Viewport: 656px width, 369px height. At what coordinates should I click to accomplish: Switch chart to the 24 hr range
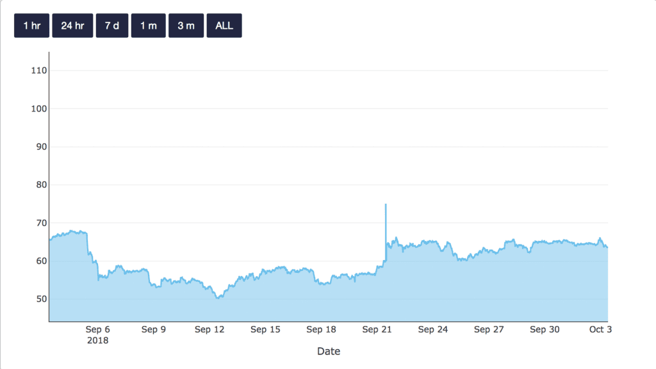click(72, 26)
